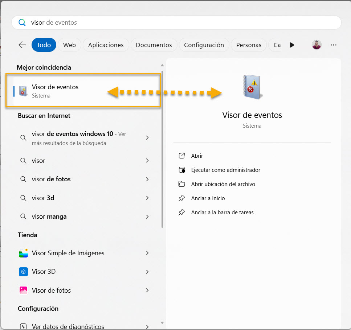Expand the 'visor de fotos' web suggestion chevron
This screenshot has height=330, width=351.
(x=147, y=179)
